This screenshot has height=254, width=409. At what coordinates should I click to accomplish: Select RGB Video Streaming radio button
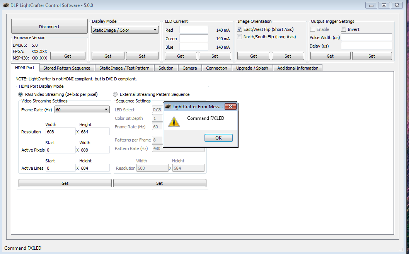point(20,94)
